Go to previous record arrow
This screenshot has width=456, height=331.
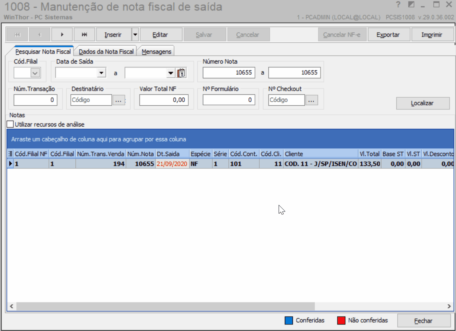40,35
